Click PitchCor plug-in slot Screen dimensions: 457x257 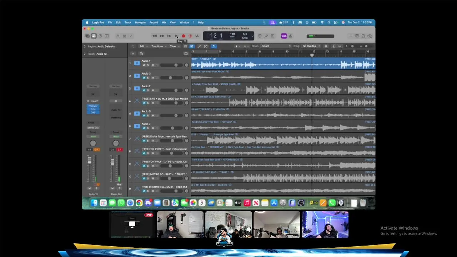click(93, 106)
